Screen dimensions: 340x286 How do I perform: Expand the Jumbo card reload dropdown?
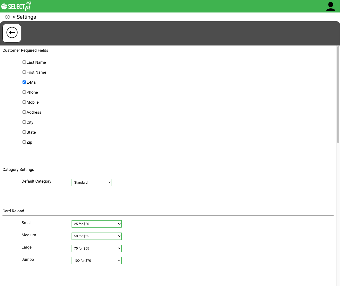coord(97,261)
